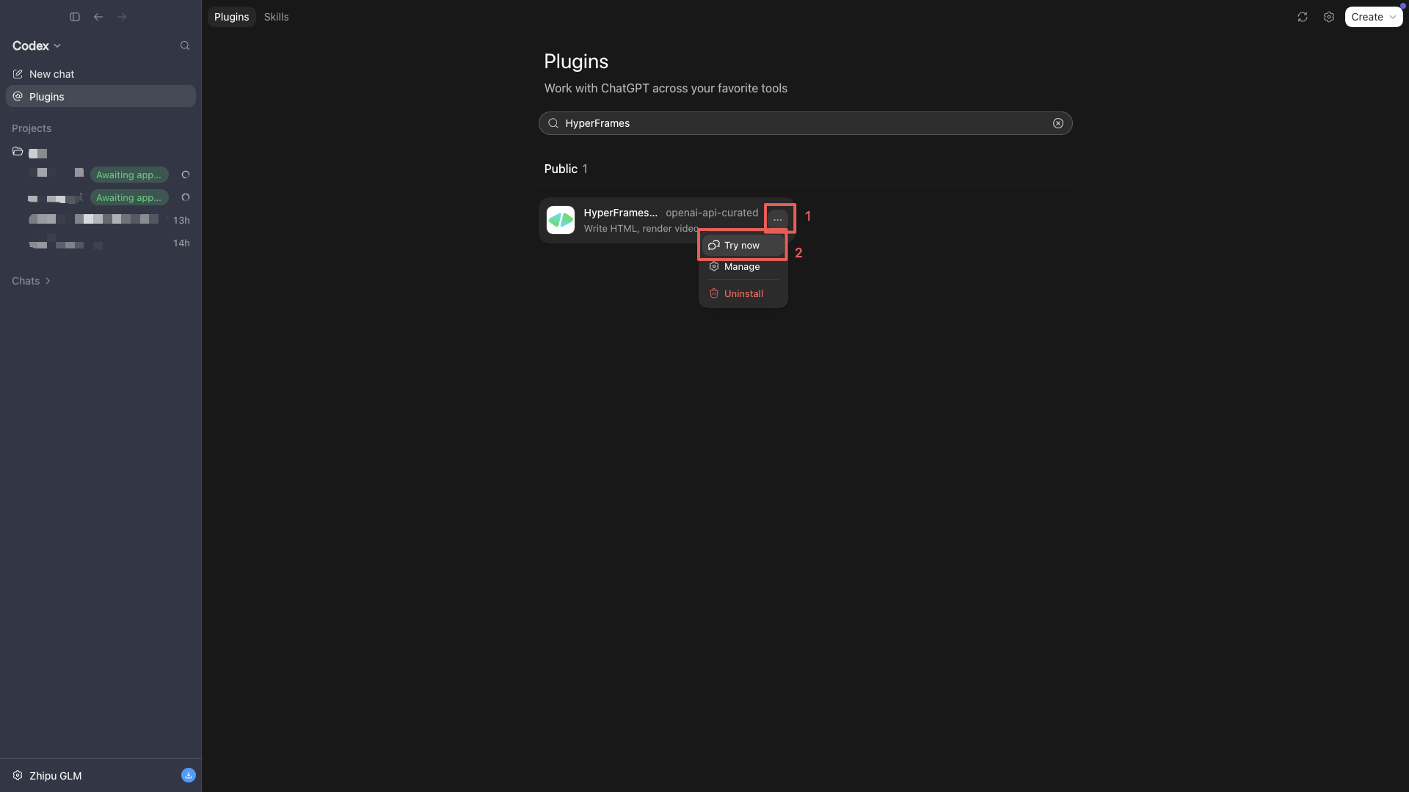The height and width of the screenshot is (792, 1409).
Task: Clear the HyperFrames search with the X icon
Action: [1058, 123]
